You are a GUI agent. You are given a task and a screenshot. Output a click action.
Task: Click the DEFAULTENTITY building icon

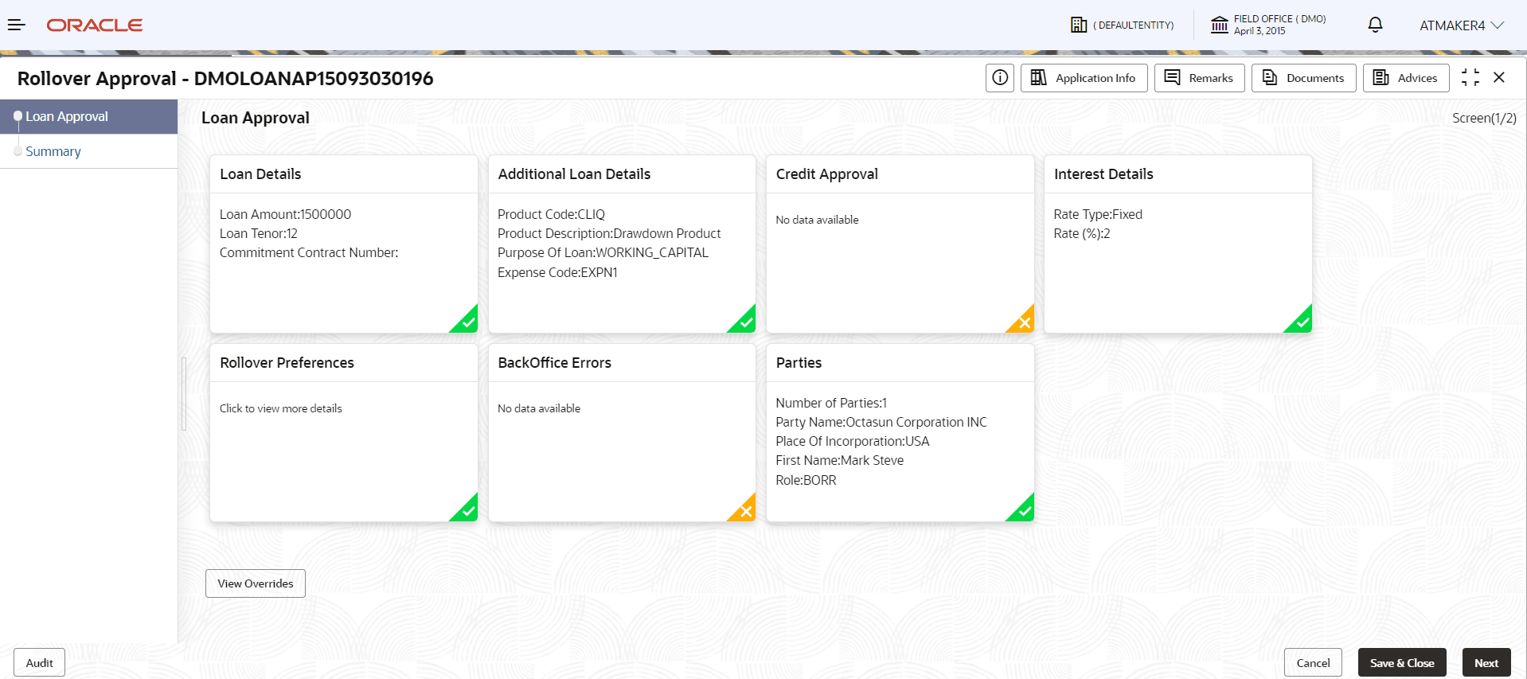click(x=1079, y=25)
